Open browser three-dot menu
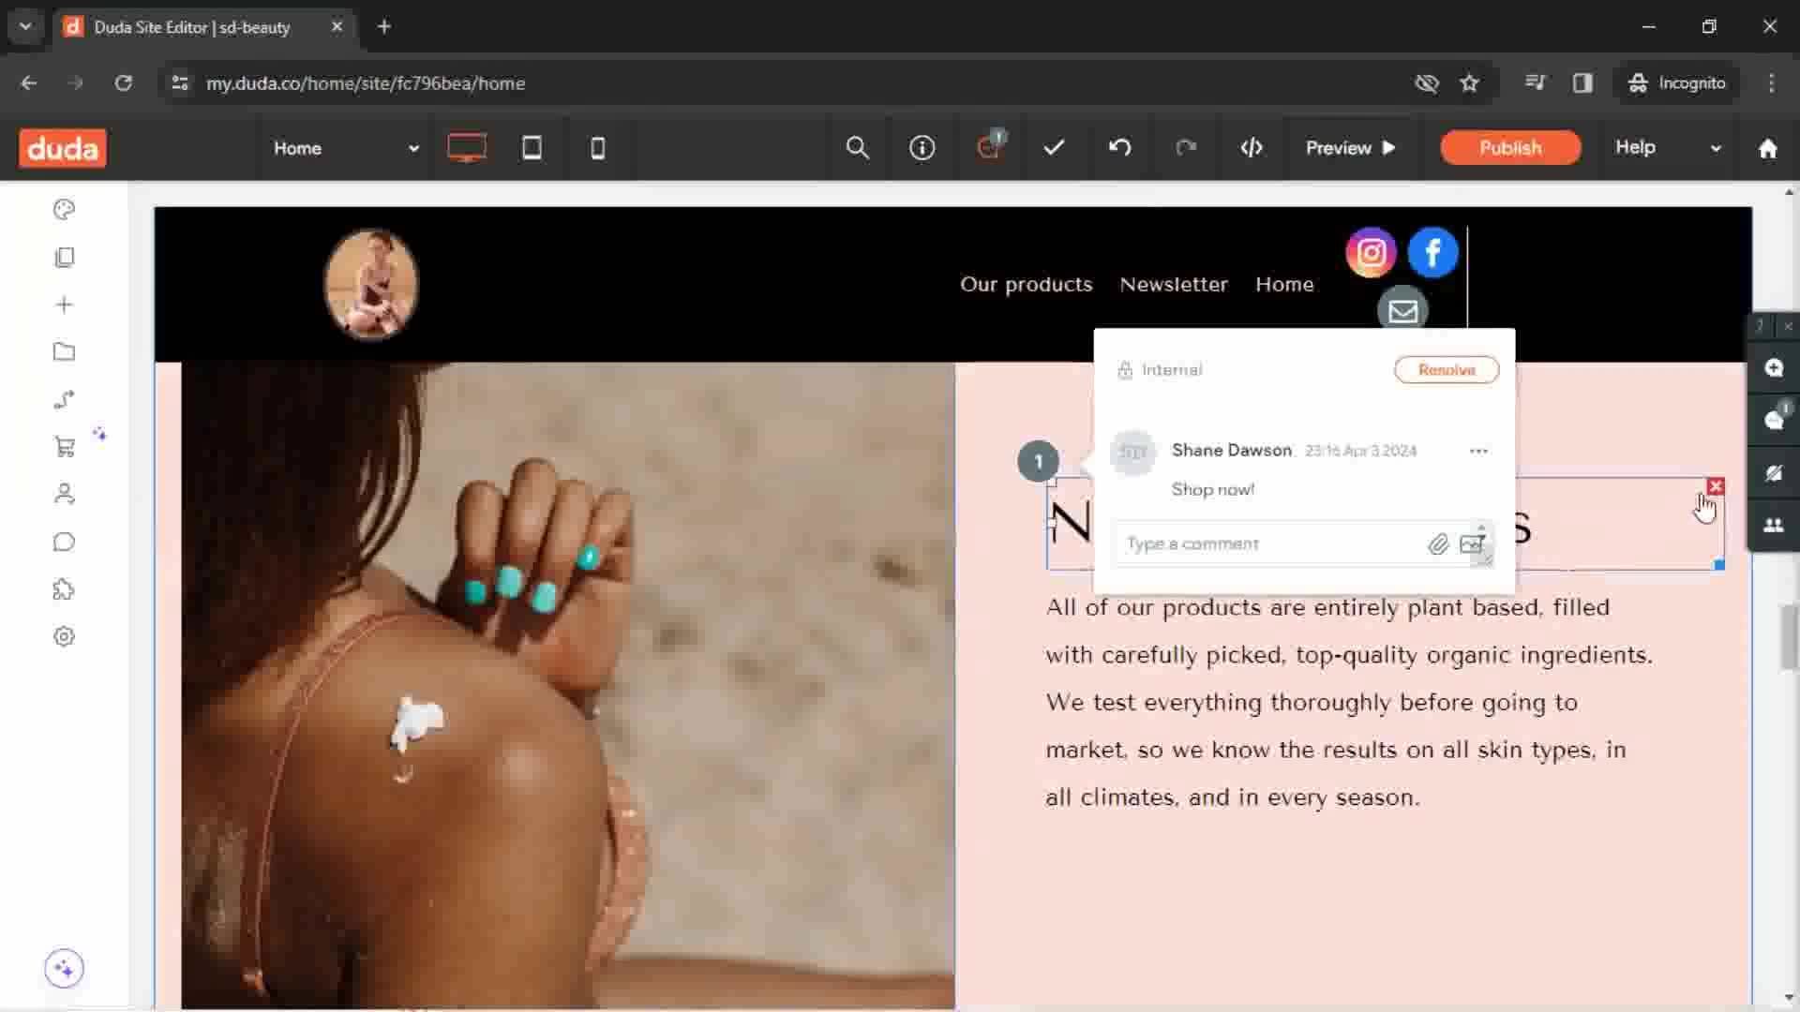This screenshot has height=1012, width=1800. point(1771,82)
